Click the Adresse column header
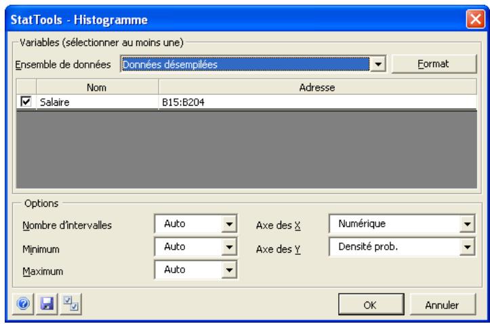Viewport: 490px width, 324px height. (x=317, y=87)
